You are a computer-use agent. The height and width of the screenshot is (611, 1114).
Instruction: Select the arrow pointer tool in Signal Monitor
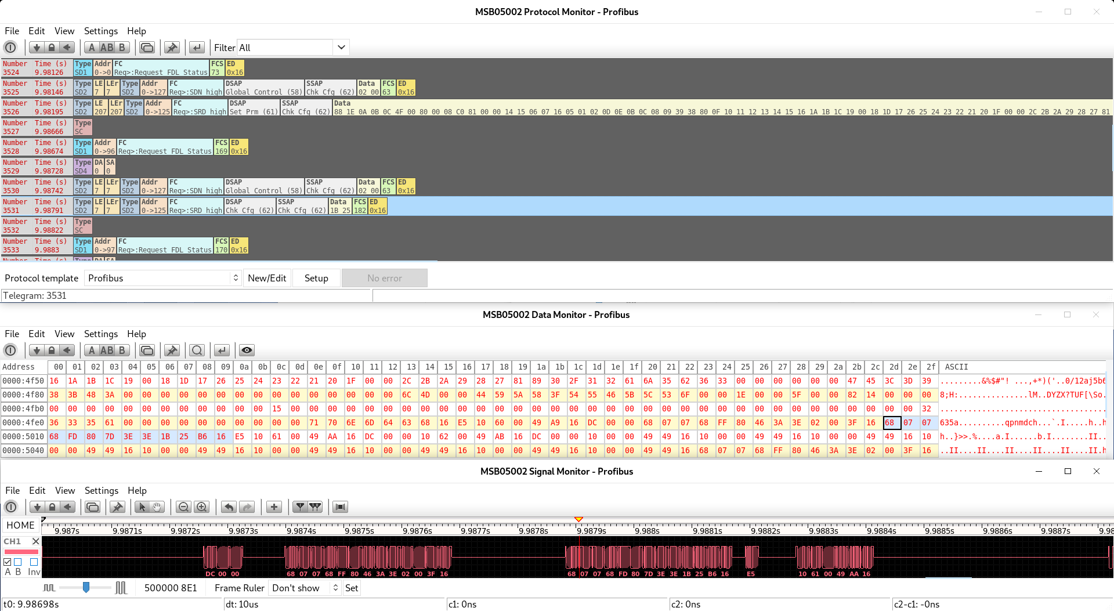pos(142,507)
